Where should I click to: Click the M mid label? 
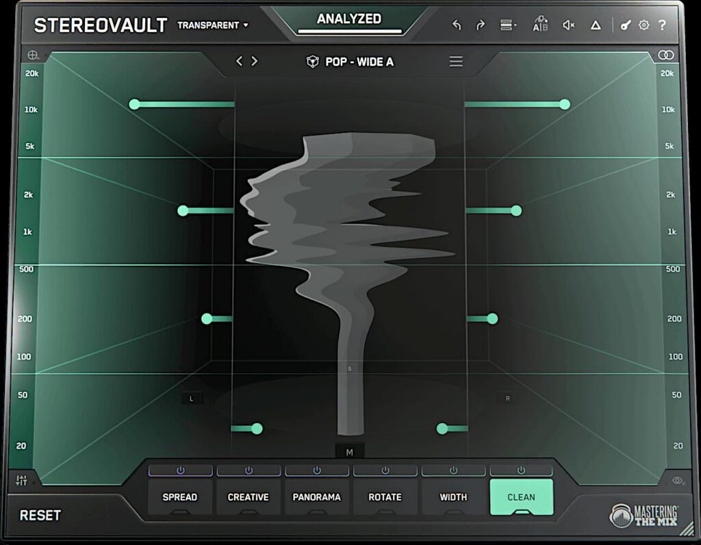pos(350,453)
